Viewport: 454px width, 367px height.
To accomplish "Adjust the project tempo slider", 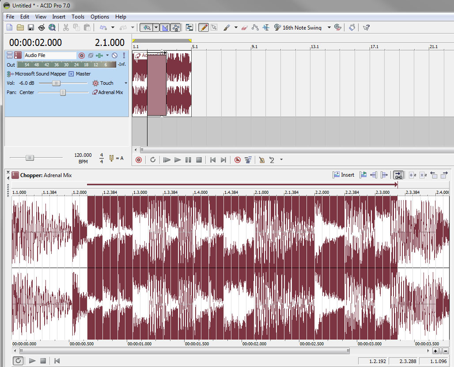I will coord(30,158).
